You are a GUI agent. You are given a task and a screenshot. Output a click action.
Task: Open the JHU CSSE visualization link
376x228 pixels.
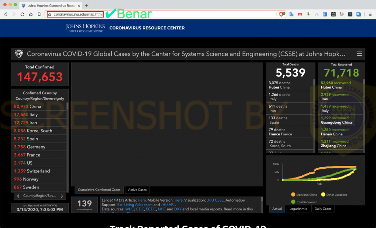click(215, 200)
